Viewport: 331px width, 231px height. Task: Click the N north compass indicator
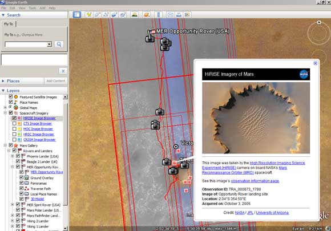click(x=319, y=22)
